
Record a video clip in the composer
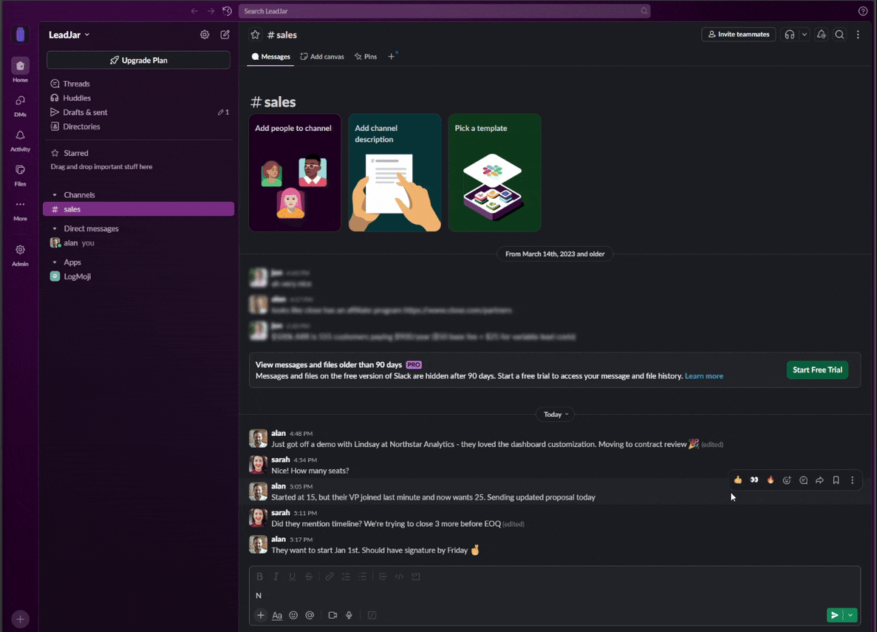click(332, 615)
